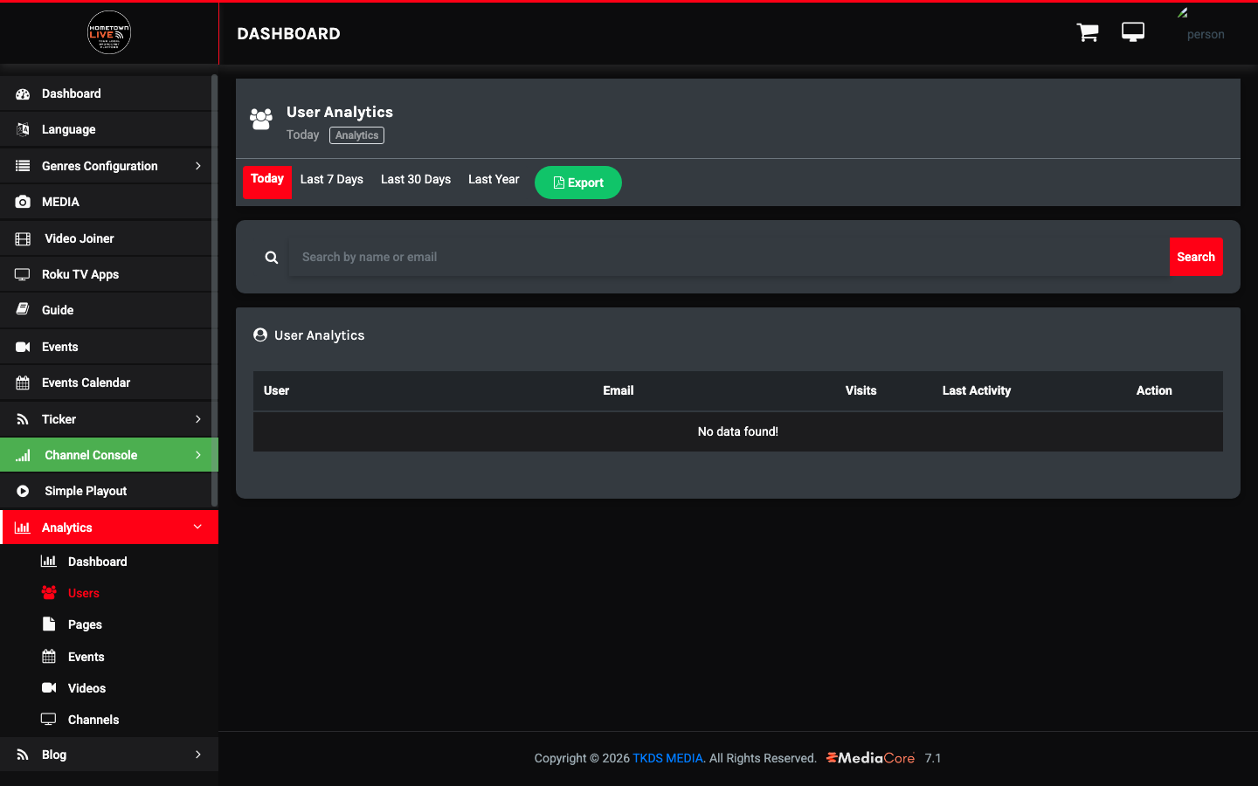Click the Roku TV Apps monitor icon
The image size is (1258, 786).
pos(23,274)
